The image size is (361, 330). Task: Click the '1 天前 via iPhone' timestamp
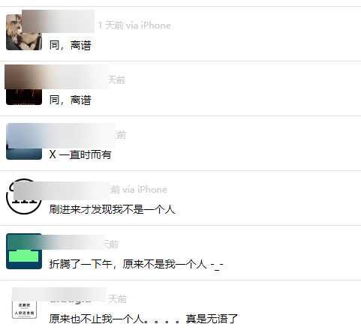(x=134, y=25)
